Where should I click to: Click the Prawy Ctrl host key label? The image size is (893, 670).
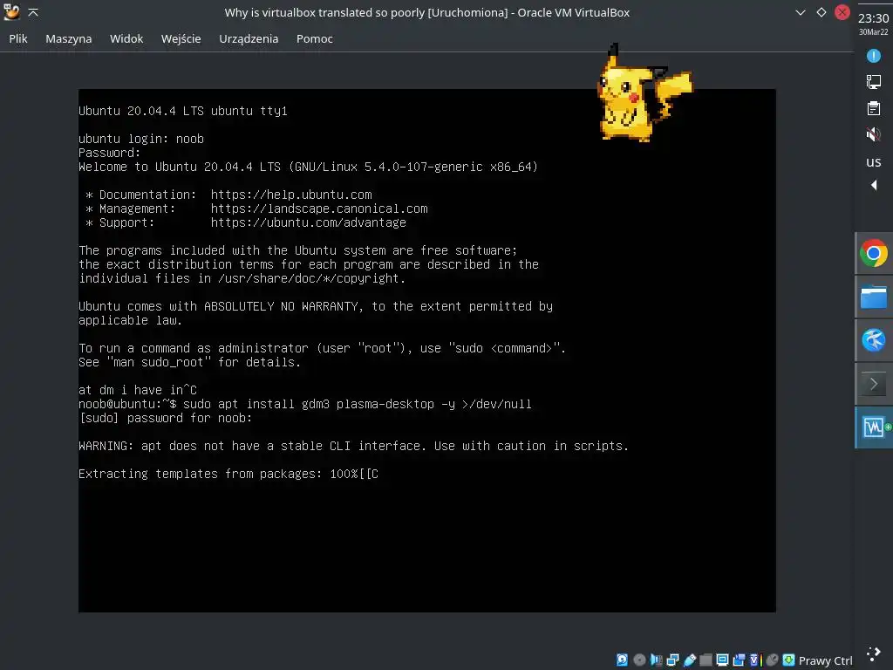pyautogui.click(x=825, y=660)
